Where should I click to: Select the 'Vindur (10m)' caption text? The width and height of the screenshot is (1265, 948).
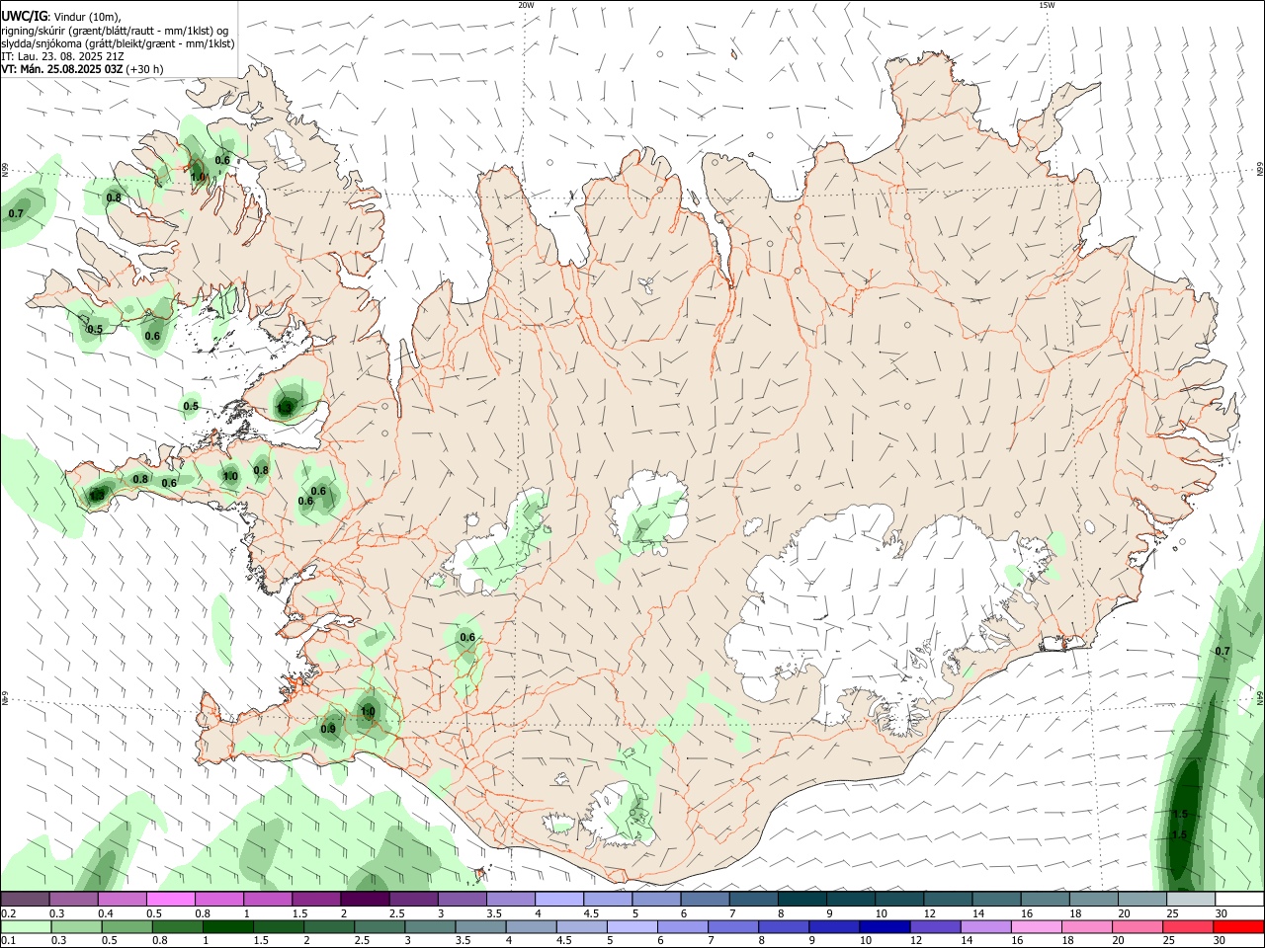(89, 18)
